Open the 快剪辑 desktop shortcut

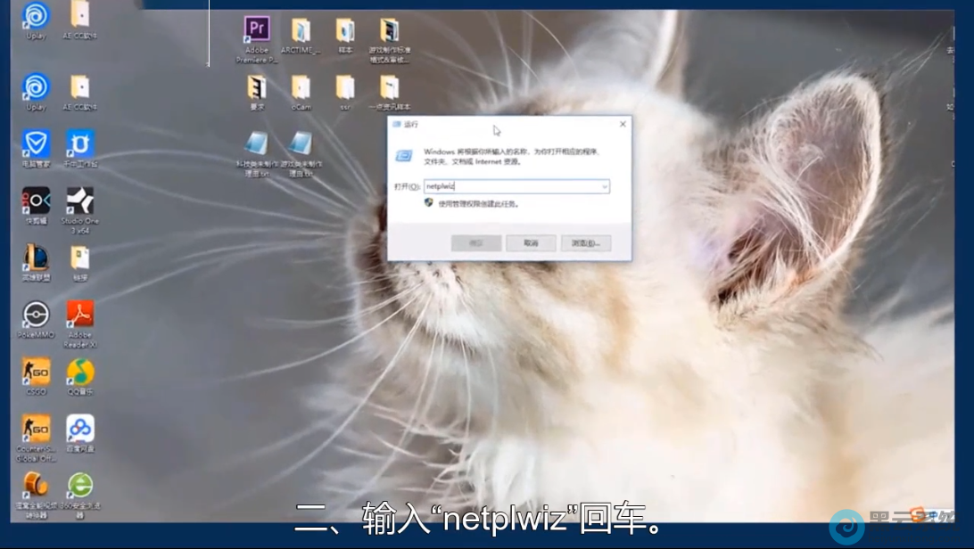tap(36, 201)
